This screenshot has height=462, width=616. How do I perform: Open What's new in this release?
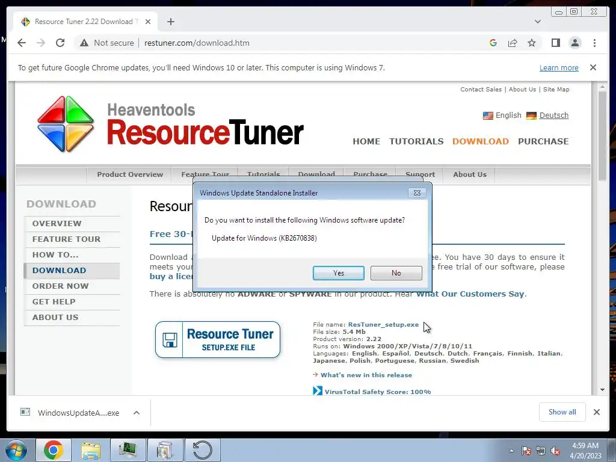[x=366, y=375]
